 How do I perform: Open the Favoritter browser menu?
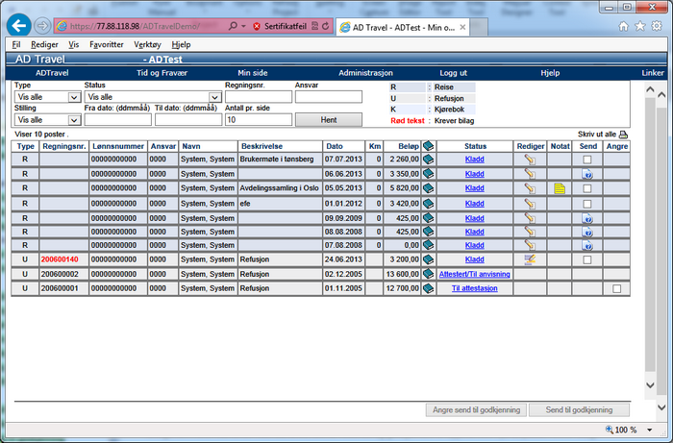[x=106, y=44]
